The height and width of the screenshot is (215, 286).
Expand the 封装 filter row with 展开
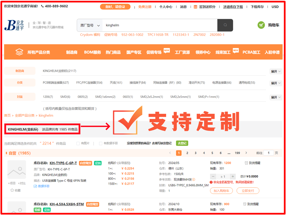(276, 97)
